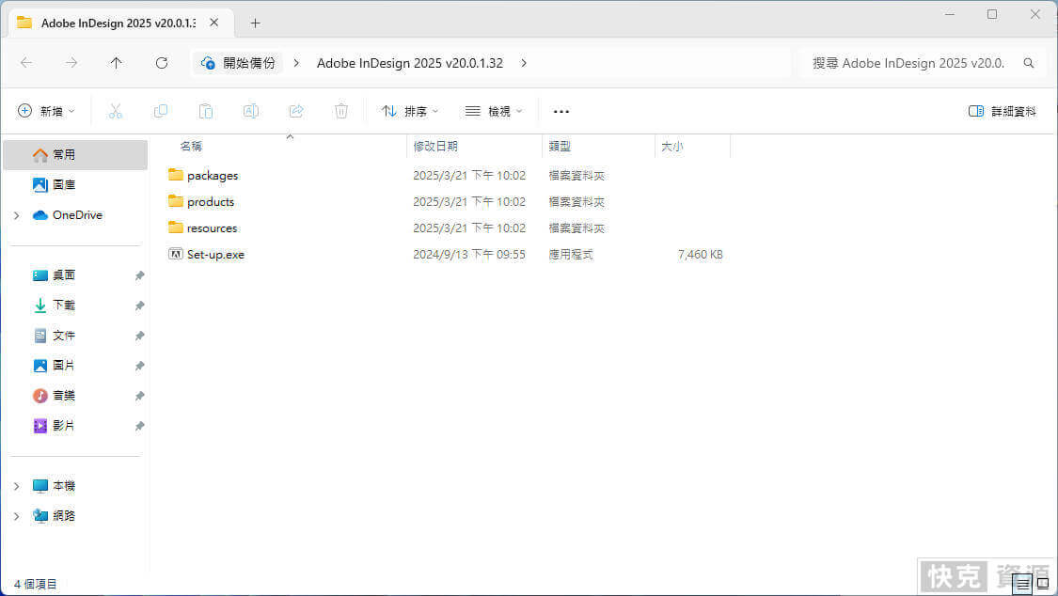Viewport: 1058px width, 596px height.
Task: Click the pin icon next to 影片
Action: (x=140, y=426)
